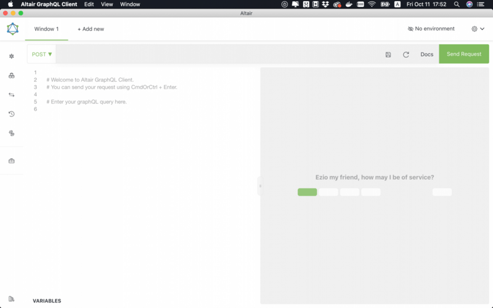Expand the settings gear dropdown
Image resolution: width=493 pixels, height=308 pixels.
478,29
